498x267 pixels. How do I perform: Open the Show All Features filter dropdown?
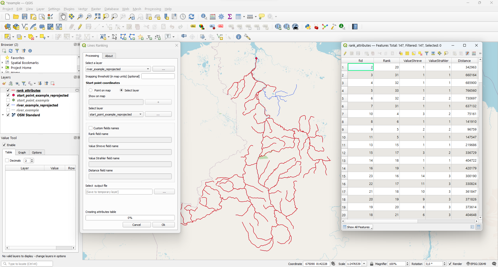[x=358, y=227]
